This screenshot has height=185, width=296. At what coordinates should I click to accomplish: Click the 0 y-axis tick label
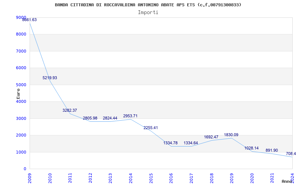(25, 169)
